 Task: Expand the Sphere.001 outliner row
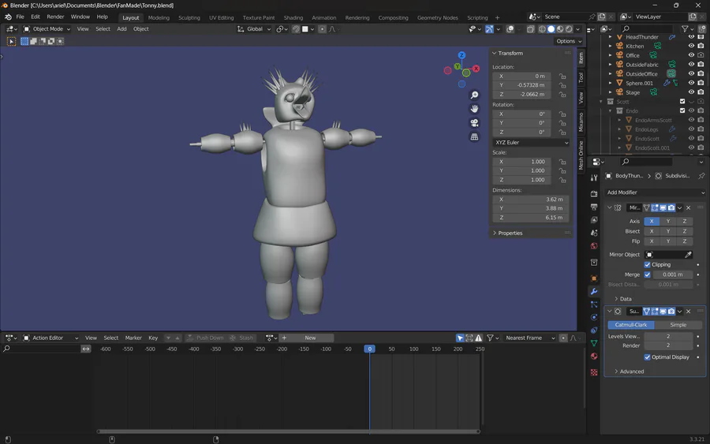610,83
